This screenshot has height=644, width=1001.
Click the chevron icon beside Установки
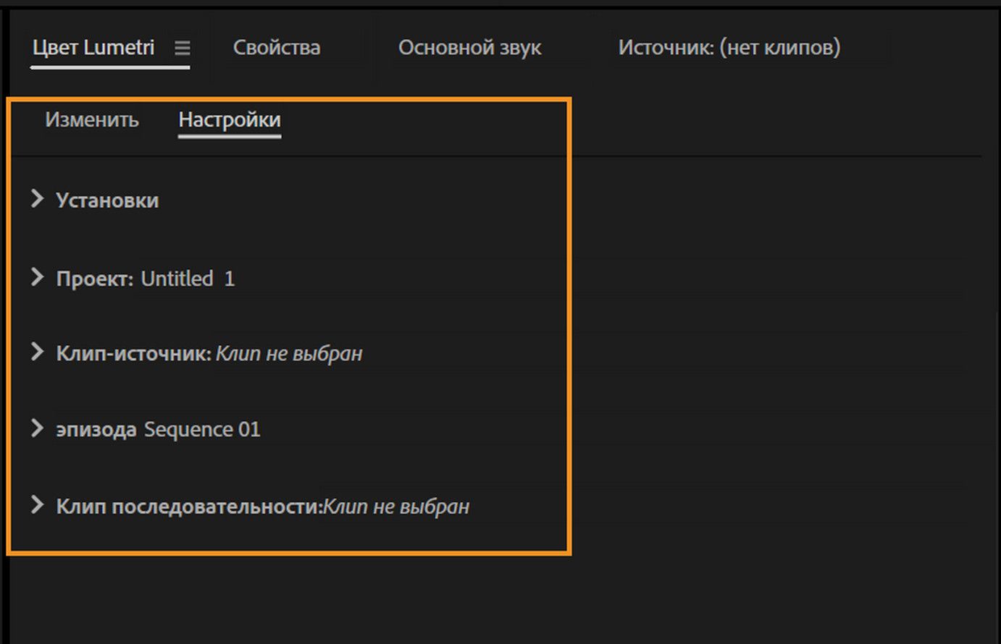(x=37, y=200)
